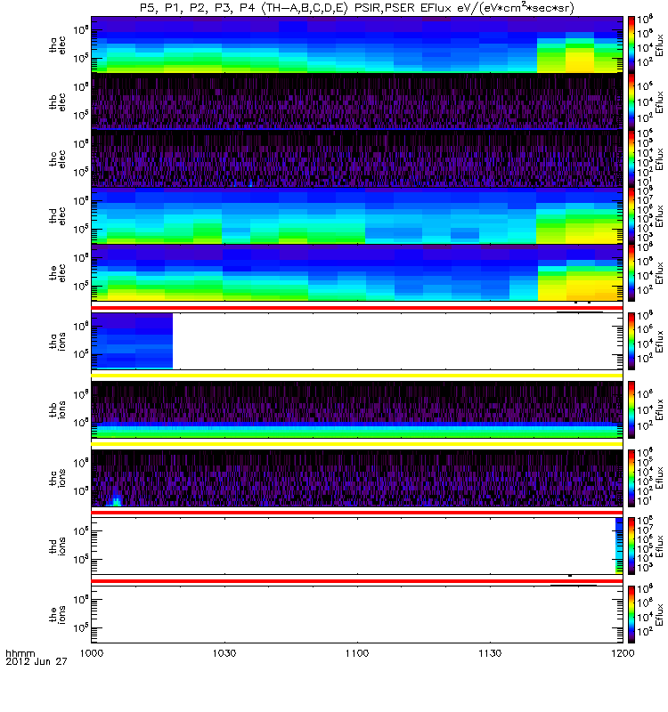Select the 'thc elec' panel label
The height and width of the screenshot is (712, 668).
pyautogui.click(x=58, y=159)
